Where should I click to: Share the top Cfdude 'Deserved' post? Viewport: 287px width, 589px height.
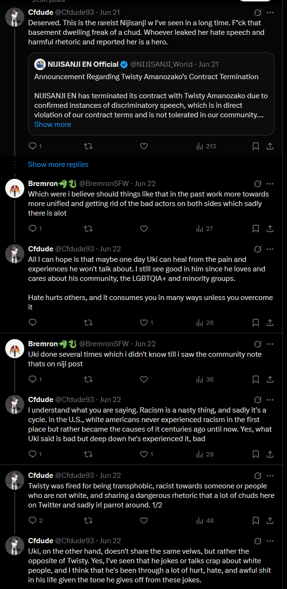[x=270, y=146]
